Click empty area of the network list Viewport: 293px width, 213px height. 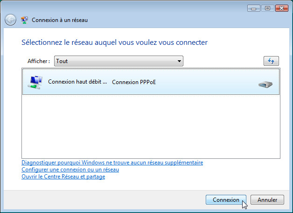point(151,127)
